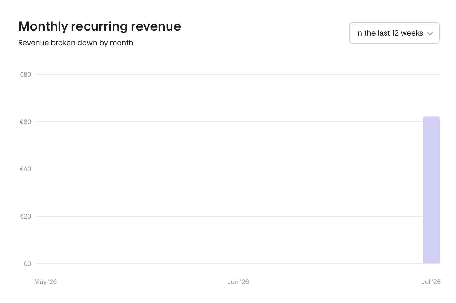Screen dimensions: 456x303
Task: Click the purple Jul '26 revenue bar
Action: point(431,190)
